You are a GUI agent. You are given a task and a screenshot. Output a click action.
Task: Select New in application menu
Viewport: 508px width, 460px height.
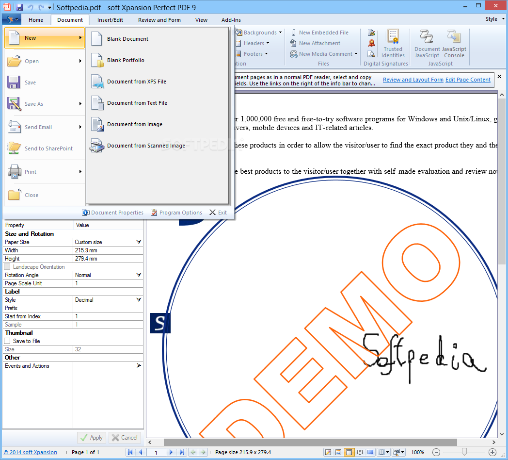45,38
